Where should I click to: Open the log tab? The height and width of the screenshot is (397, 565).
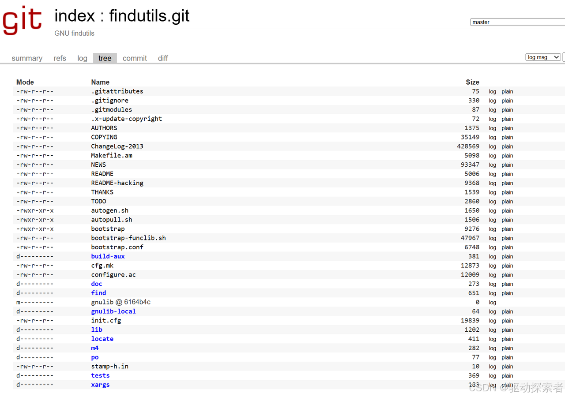(82, 58)
